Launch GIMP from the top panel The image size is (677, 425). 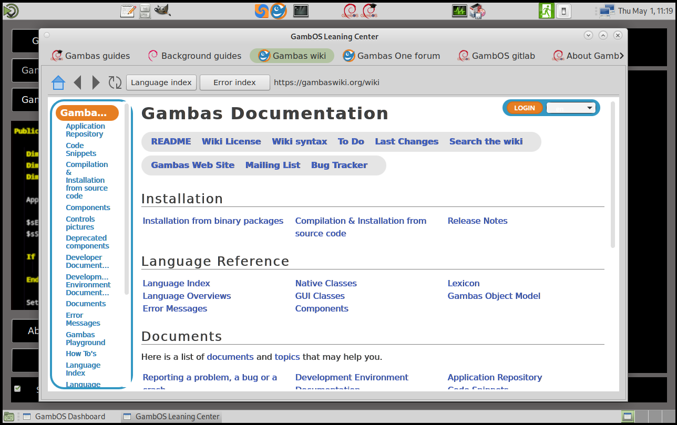click(162, 11)
